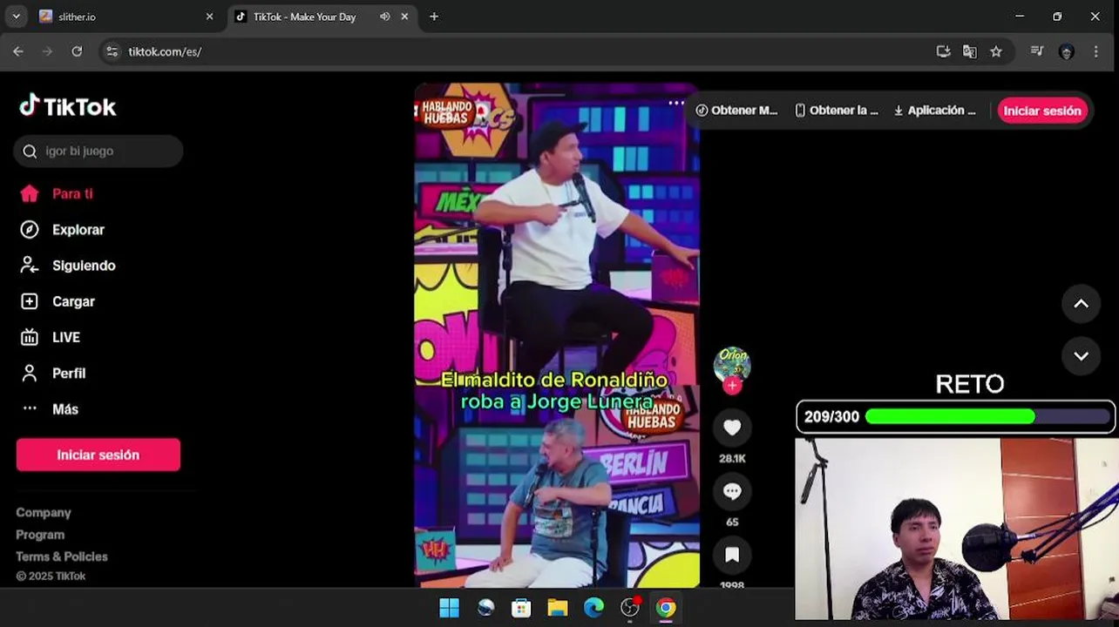1119x627 pixels.
Task: Open Perfil in sidebar
Action: [52, 373]
